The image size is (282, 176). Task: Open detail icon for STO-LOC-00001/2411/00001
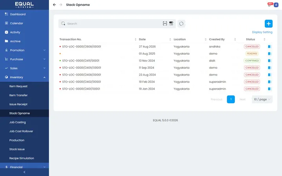269,61
